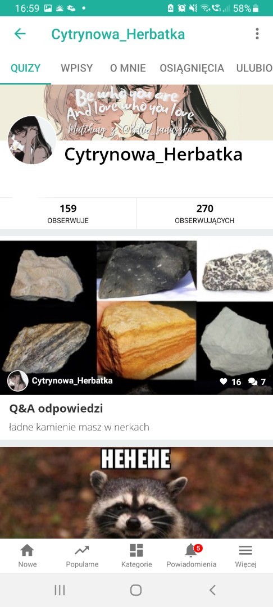Open the partially visible ULUBIONE tab
Viewport: 273px width, 607px height.
(x=254, y=68)
